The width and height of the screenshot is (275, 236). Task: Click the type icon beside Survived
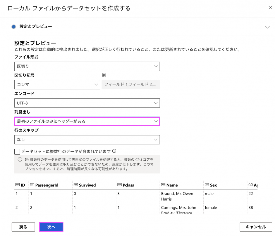(76, 185)
